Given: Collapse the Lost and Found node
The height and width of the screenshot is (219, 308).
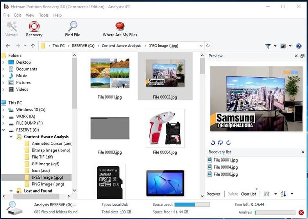Looking at the screenshot, I should pos(11,191).
